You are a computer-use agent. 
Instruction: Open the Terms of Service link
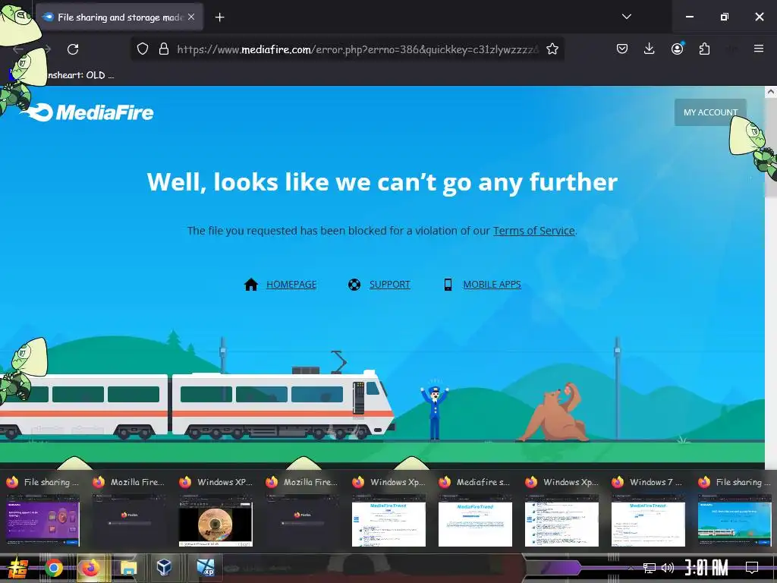[x=533, y=231]
